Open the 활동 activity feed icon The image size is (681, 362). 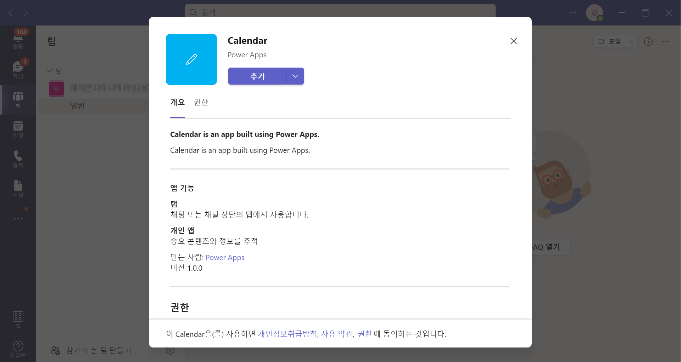point(18,40)
